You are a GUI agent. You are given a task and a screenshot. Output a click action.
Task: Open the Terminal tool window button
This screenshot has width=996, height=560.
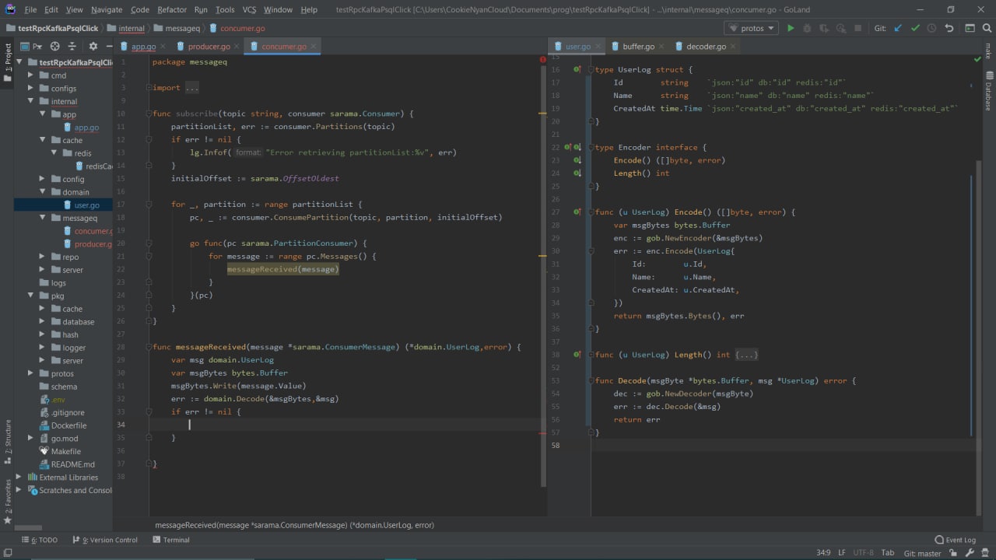[171, 540]
